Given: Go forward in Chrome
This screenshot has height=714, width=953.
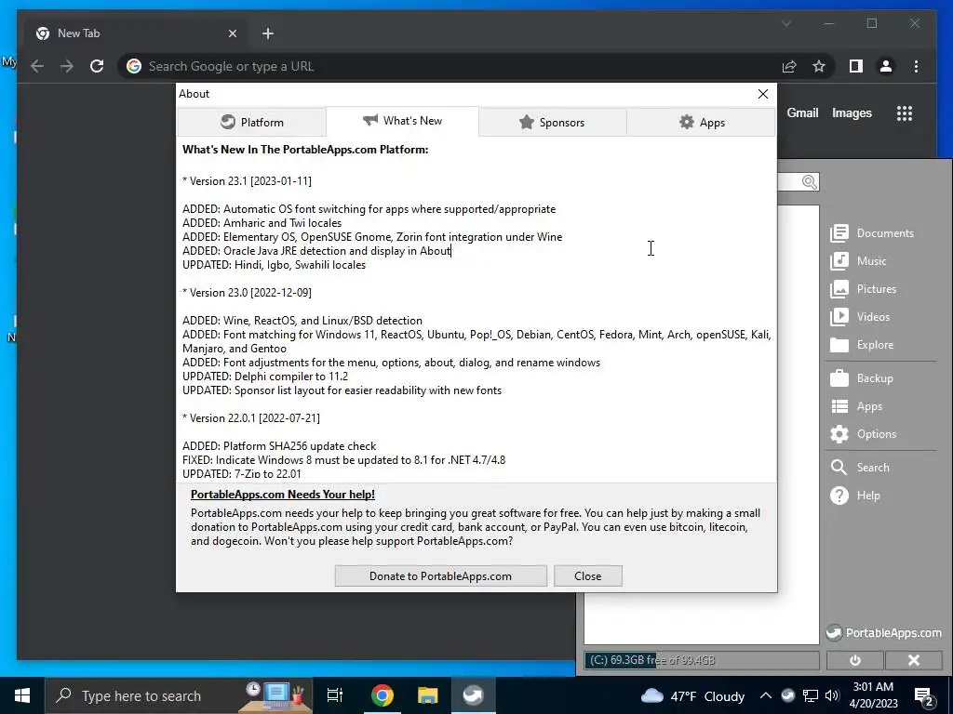Looking at the screenshot, I should click(x=67, y=66).
